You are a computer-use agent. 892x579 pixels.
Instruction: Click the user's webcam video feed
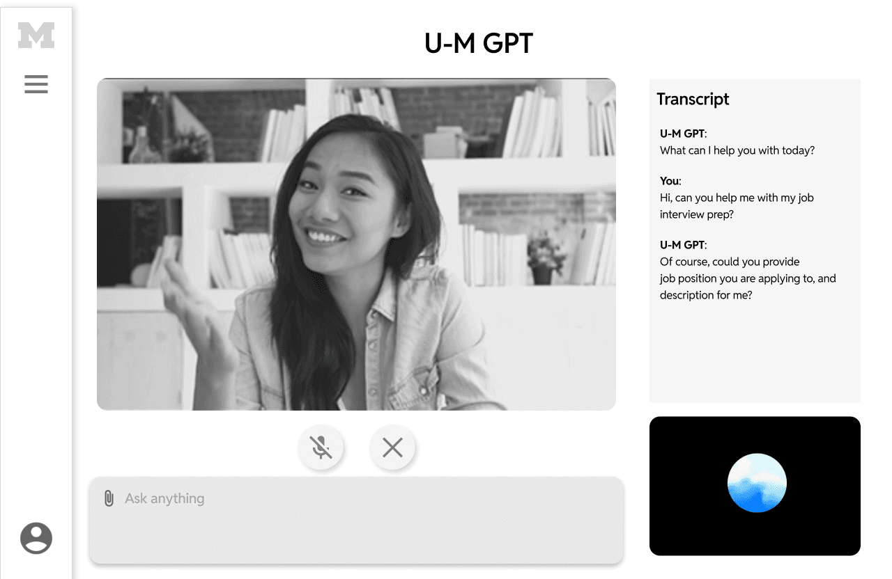[356, 244]
